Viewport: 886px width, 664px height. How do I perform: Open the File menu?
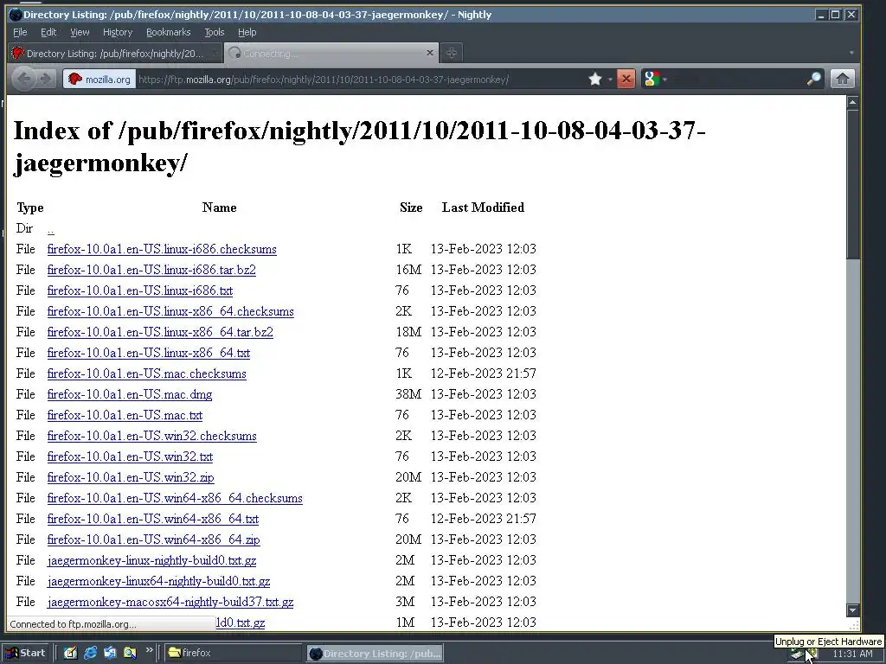pyautogui.click(x=20, y=32)
